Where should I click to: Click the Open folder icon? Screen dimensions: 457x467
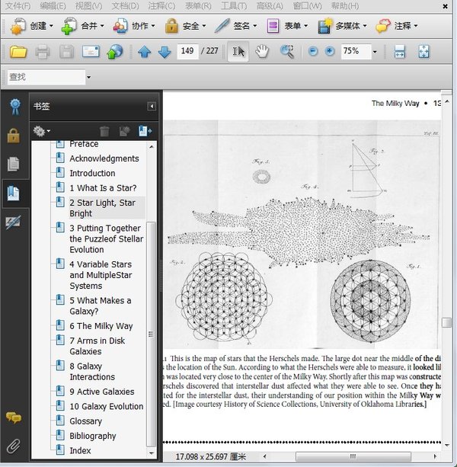[x=18, y=52]
